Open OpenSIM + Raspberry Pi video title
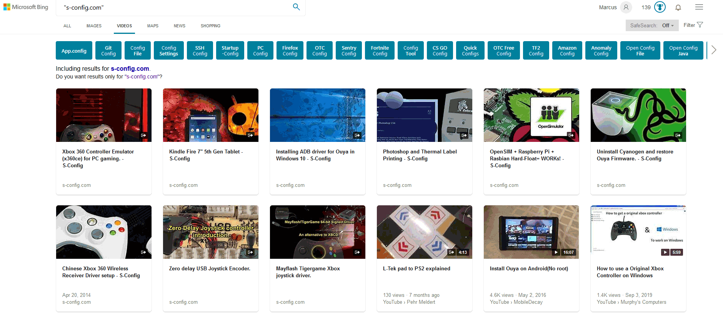This screenshot has width=723, height=313. point(527,158)
